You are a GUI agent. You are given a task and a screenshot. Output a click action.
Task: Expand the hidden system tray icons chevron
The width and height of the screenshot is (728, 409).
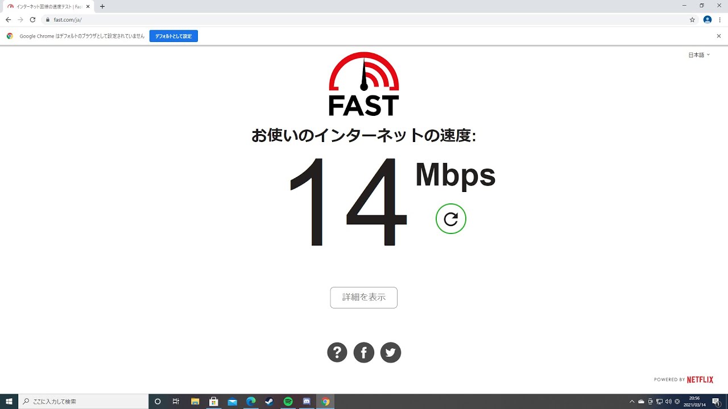point(631,402)
